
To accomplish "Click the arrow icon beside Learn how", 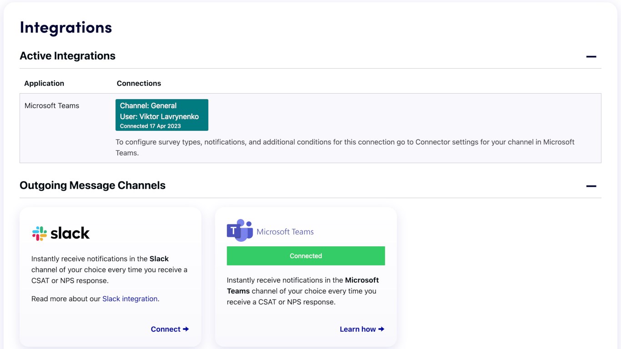I will coord(381,329).
